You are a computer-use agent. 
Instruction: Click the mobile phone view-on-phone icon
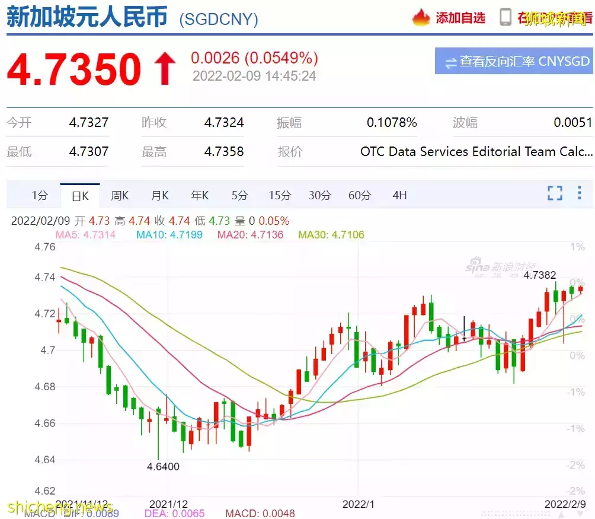pos(505,17)
